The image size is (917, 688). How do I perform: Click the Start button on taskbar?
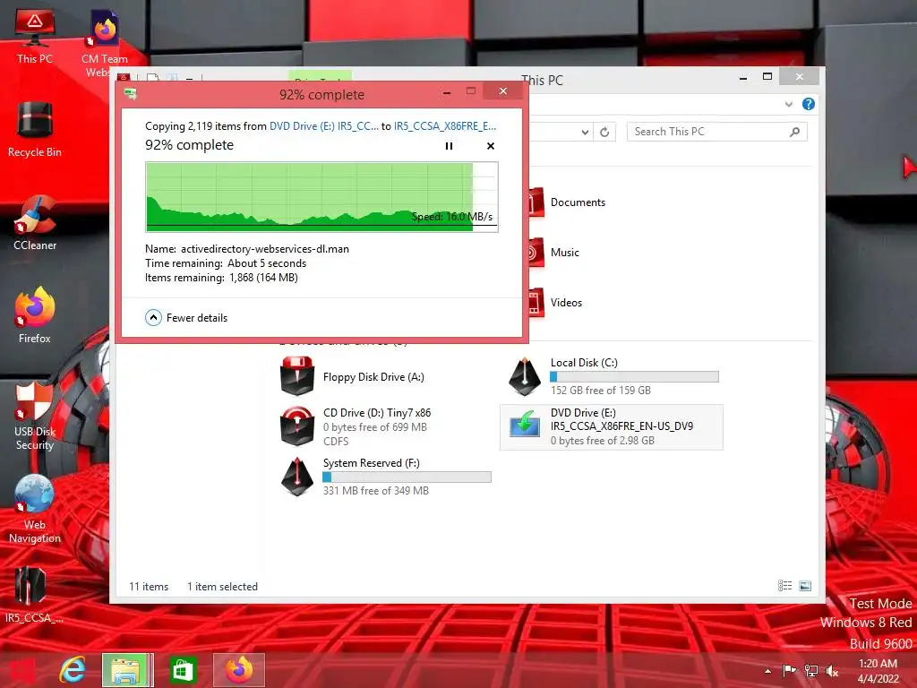[x=21, y=670]
